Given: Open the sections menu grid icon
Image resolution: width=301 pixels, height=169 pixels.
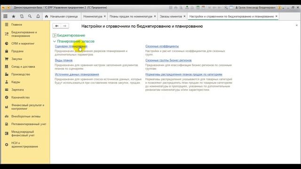Looking at the screenshot, I should [x=5, y=16].
